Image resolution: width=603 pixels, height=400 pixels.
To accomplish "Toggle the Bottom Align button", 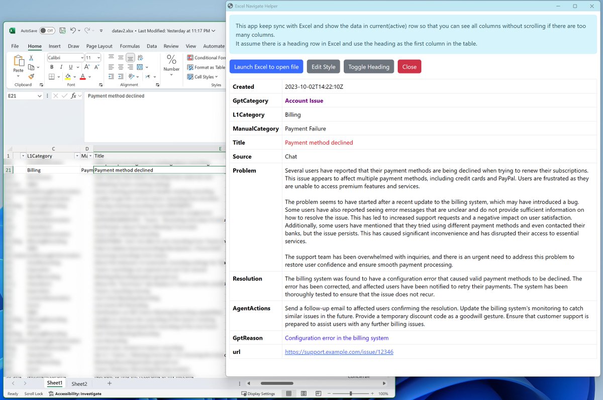I will click(130, 58).
